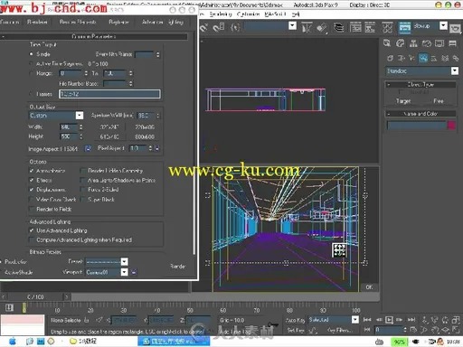Screen dimensions: 463x347
Task: Select the Geometry category icon
Action: (x=391, y=58)
